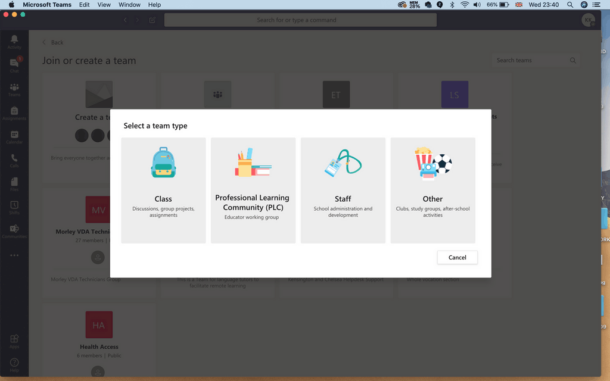Open Chat in the sidebar
The image size is (610, 381).
14,64
